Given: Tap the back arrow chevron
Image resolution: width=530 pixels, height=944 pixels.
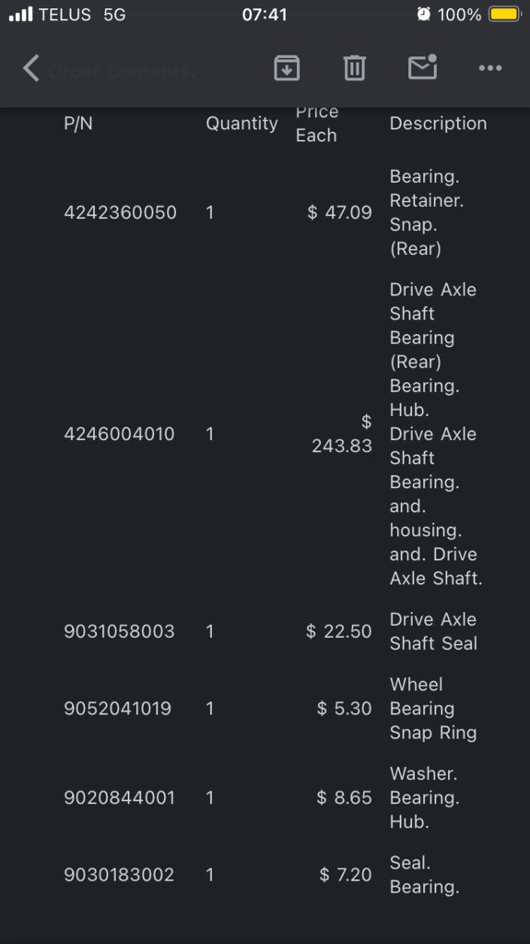Looking at the screenshot, I should point(31,67).
